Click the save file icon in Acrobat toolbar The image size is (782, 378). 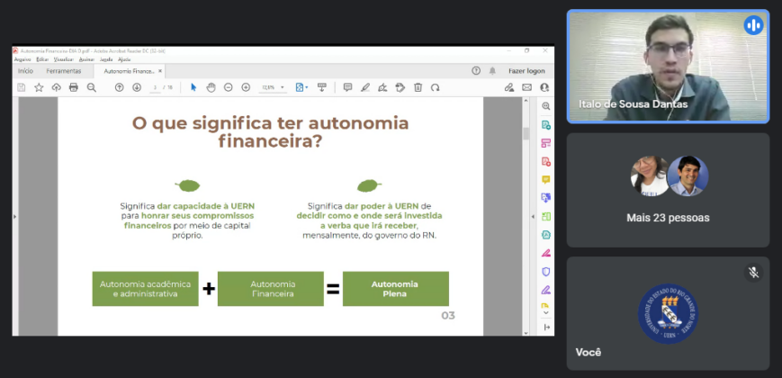coord(22,87)
